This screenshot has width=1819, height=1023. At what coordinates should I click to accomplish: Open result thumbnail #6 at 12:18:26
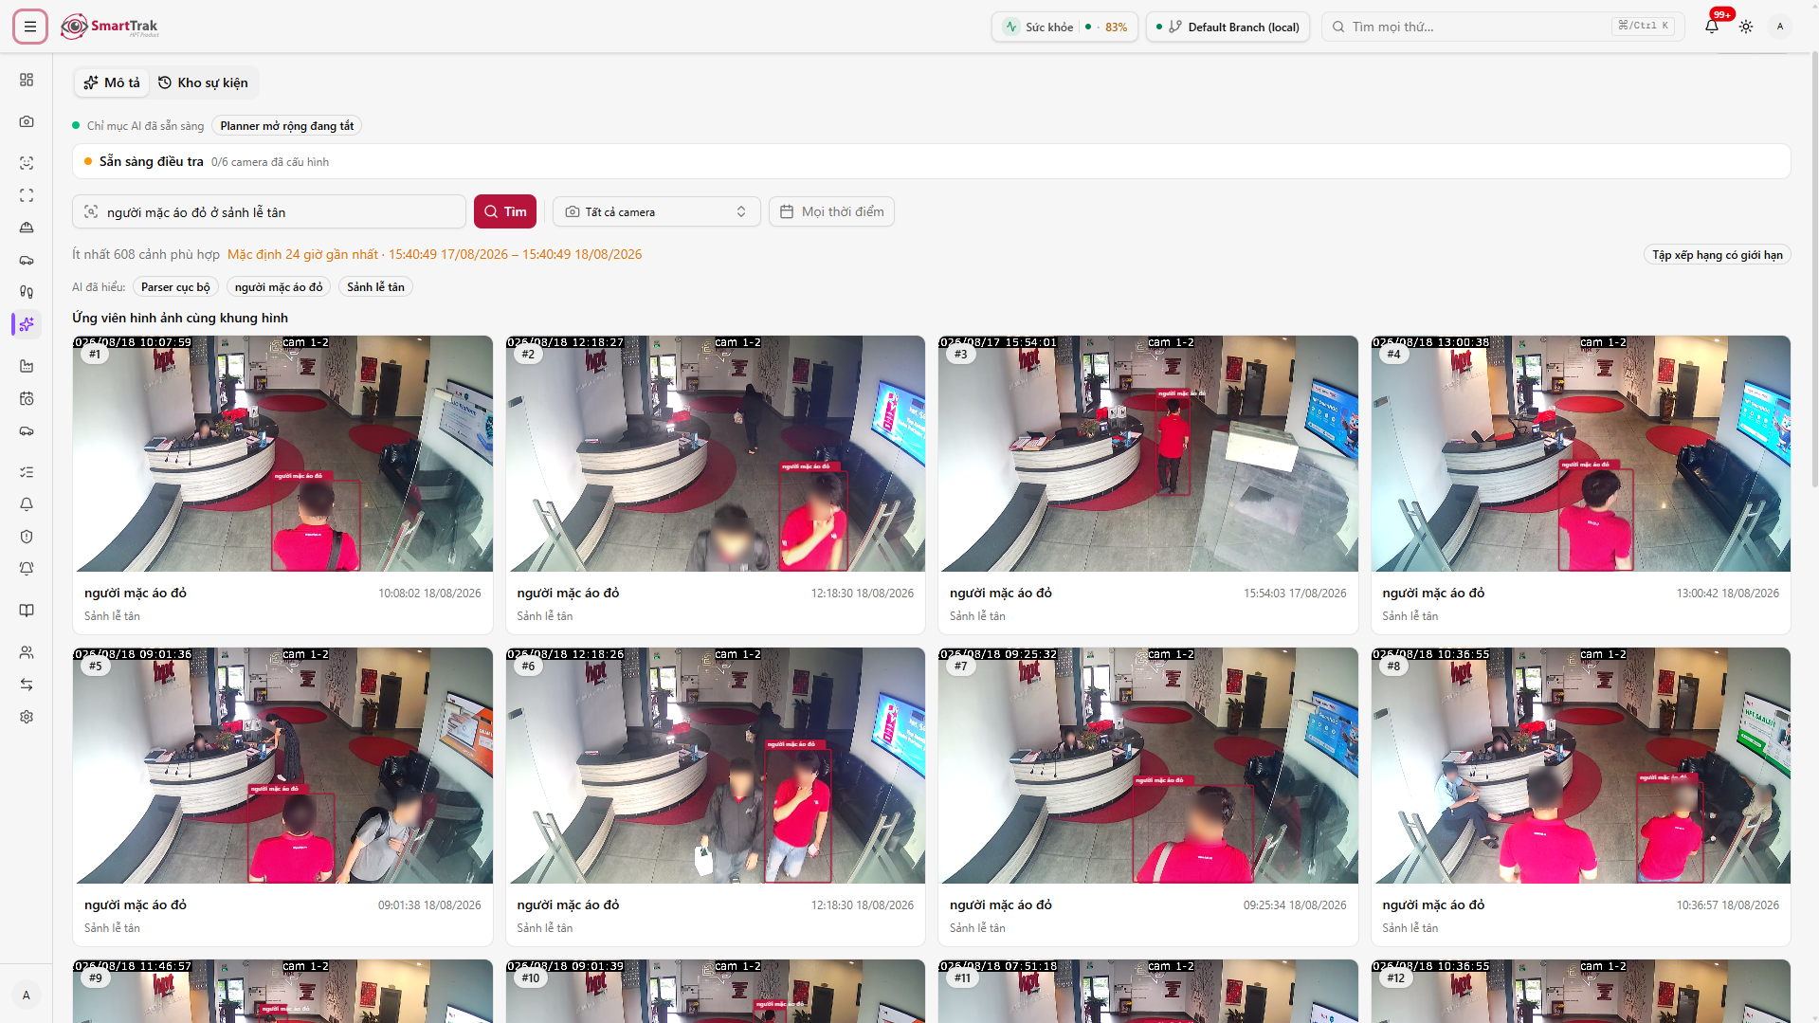(x=716, y=765)
